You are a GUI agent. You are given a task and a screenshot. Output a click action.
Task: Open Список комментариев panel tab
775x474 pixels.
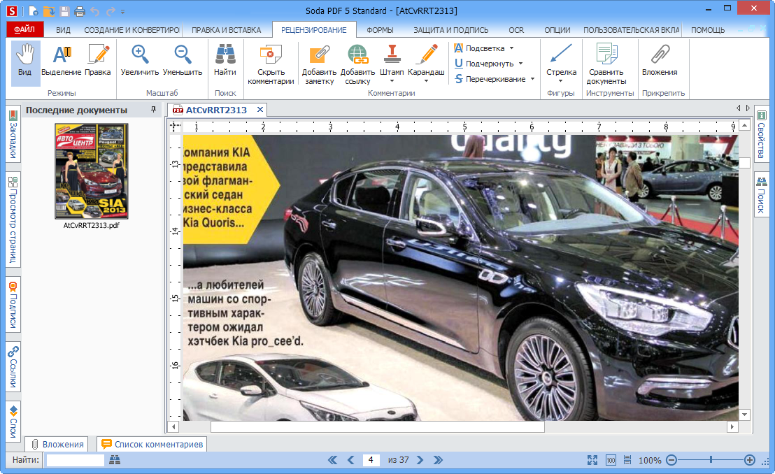pyautogui.click(x=152, y=445)
